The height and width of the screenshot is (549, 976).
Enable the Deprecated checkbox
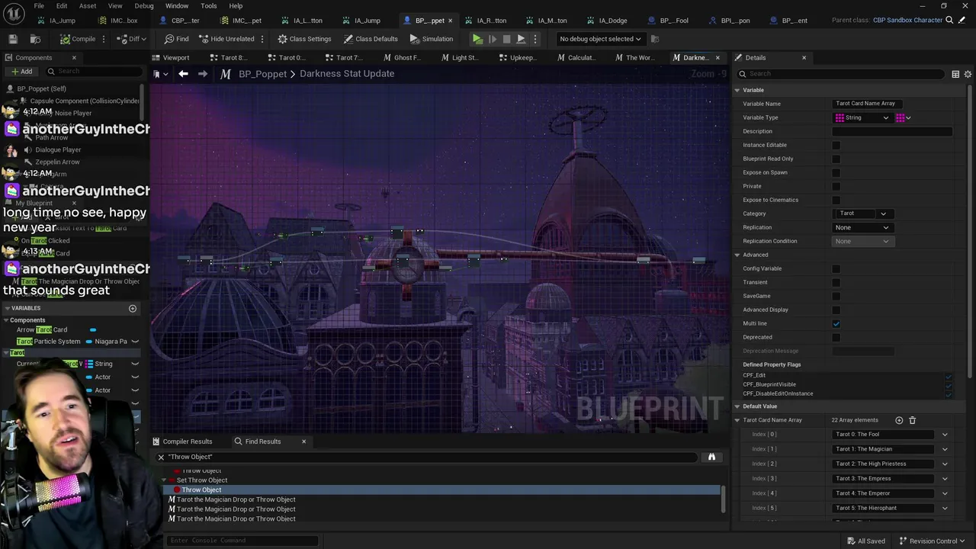(x=836, y=337)
